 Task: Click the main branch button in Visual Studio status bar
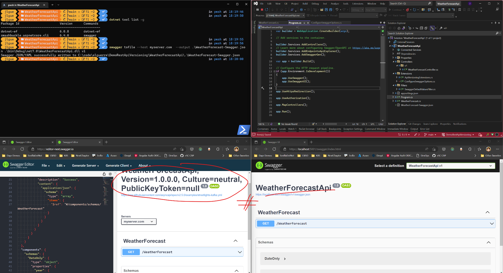point(430,135)
